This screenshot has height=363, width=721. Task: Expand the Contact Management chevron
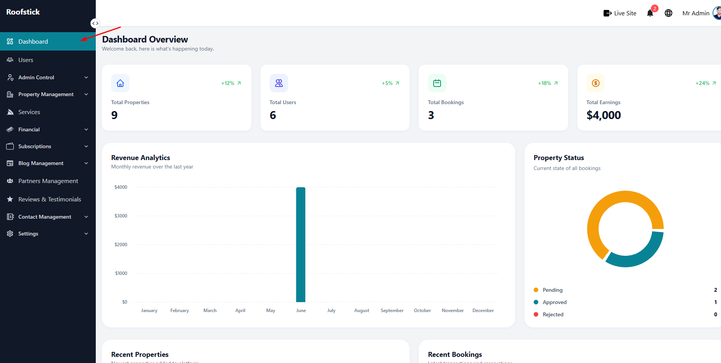pos(86,217)
